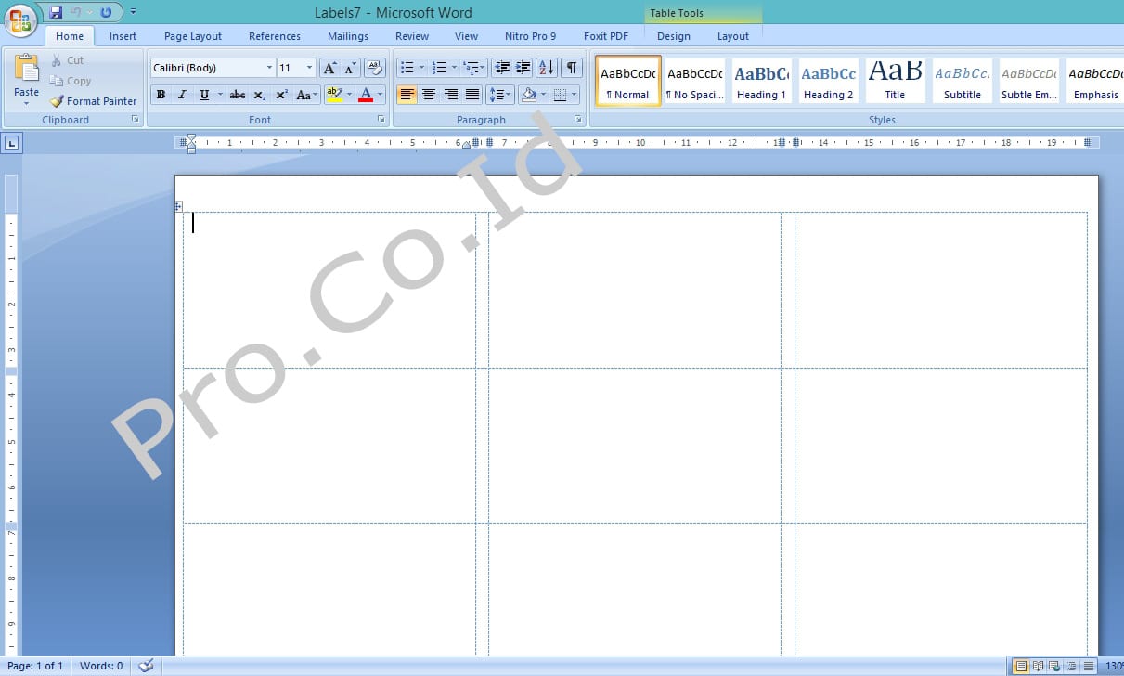The height and width of the screenshot is (676, 1124).
Task: Toggle bold formatting in the Font group
Action: (x=161, y=95)
